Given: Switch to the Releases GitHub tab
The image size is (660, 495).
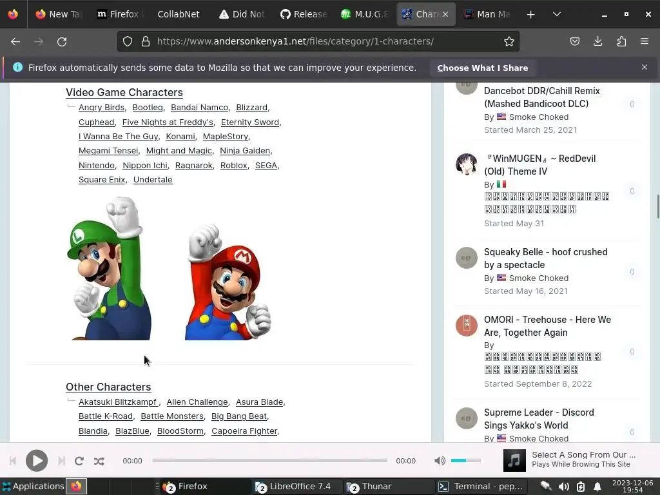Looking at the screenshot, I should [x=303, y=14].
